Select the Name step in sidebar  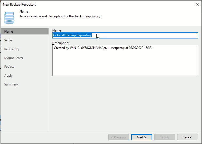(9, 32)
